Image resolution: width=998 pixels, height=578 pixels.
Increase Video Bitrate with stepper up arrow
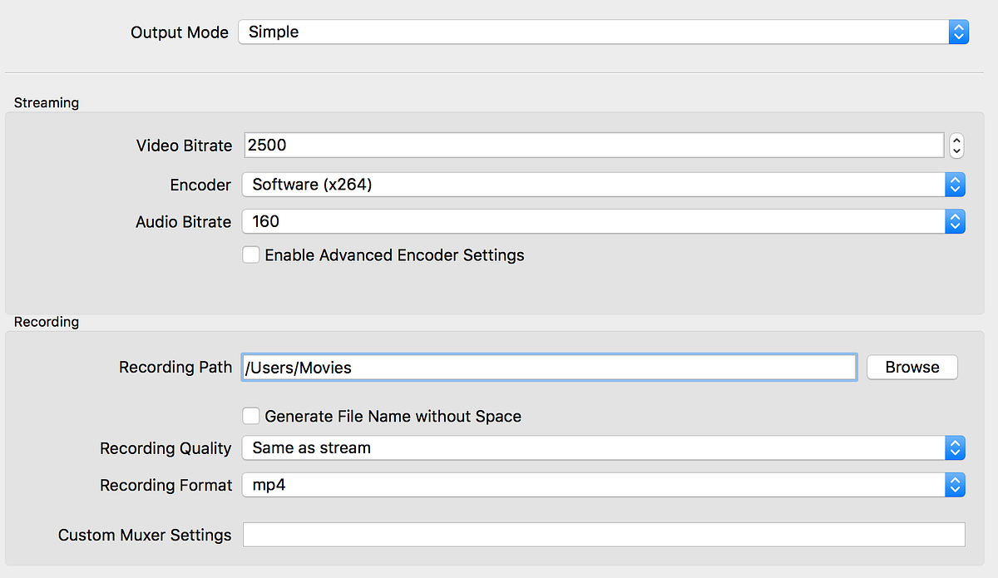(x=956, y=141)
